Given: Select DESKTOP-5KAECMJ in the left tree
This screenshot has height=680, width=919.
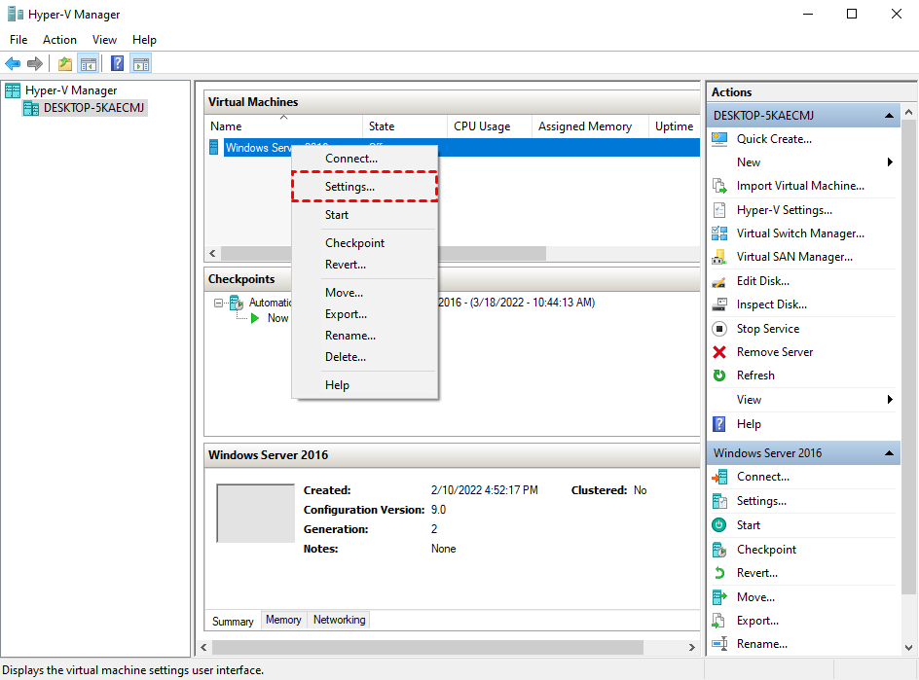Looking at the screenshot, I should click(x=94, y=108).
